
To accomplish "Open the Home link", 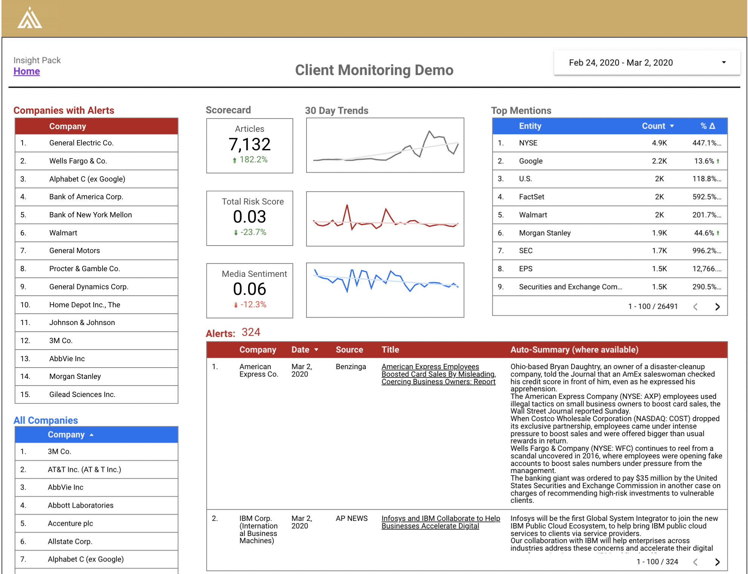I will pyautogui.click(x=26, y=71).
